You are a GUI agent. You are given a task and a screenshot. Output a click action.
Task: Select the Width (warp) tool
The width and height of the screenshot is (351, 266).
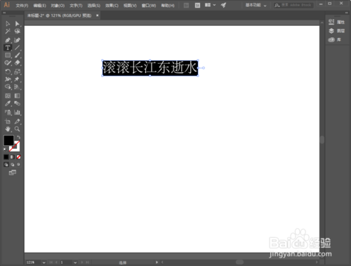8,79
